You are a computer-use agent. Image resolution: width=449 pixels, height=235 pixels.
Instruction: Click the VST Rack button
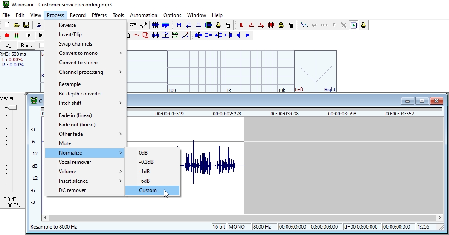point(26,46)
